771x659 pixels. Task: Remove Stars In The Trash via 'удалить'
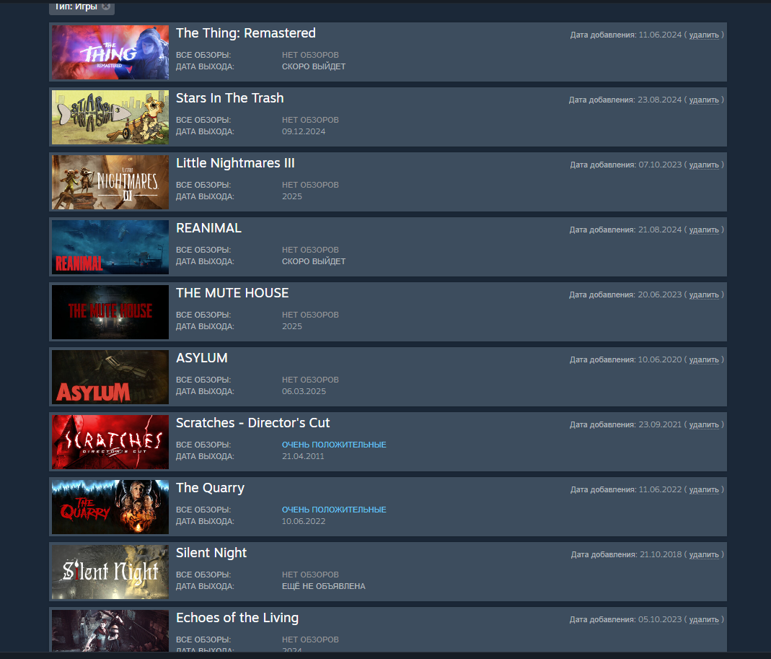pyautogui.click(x=704, y=100)
